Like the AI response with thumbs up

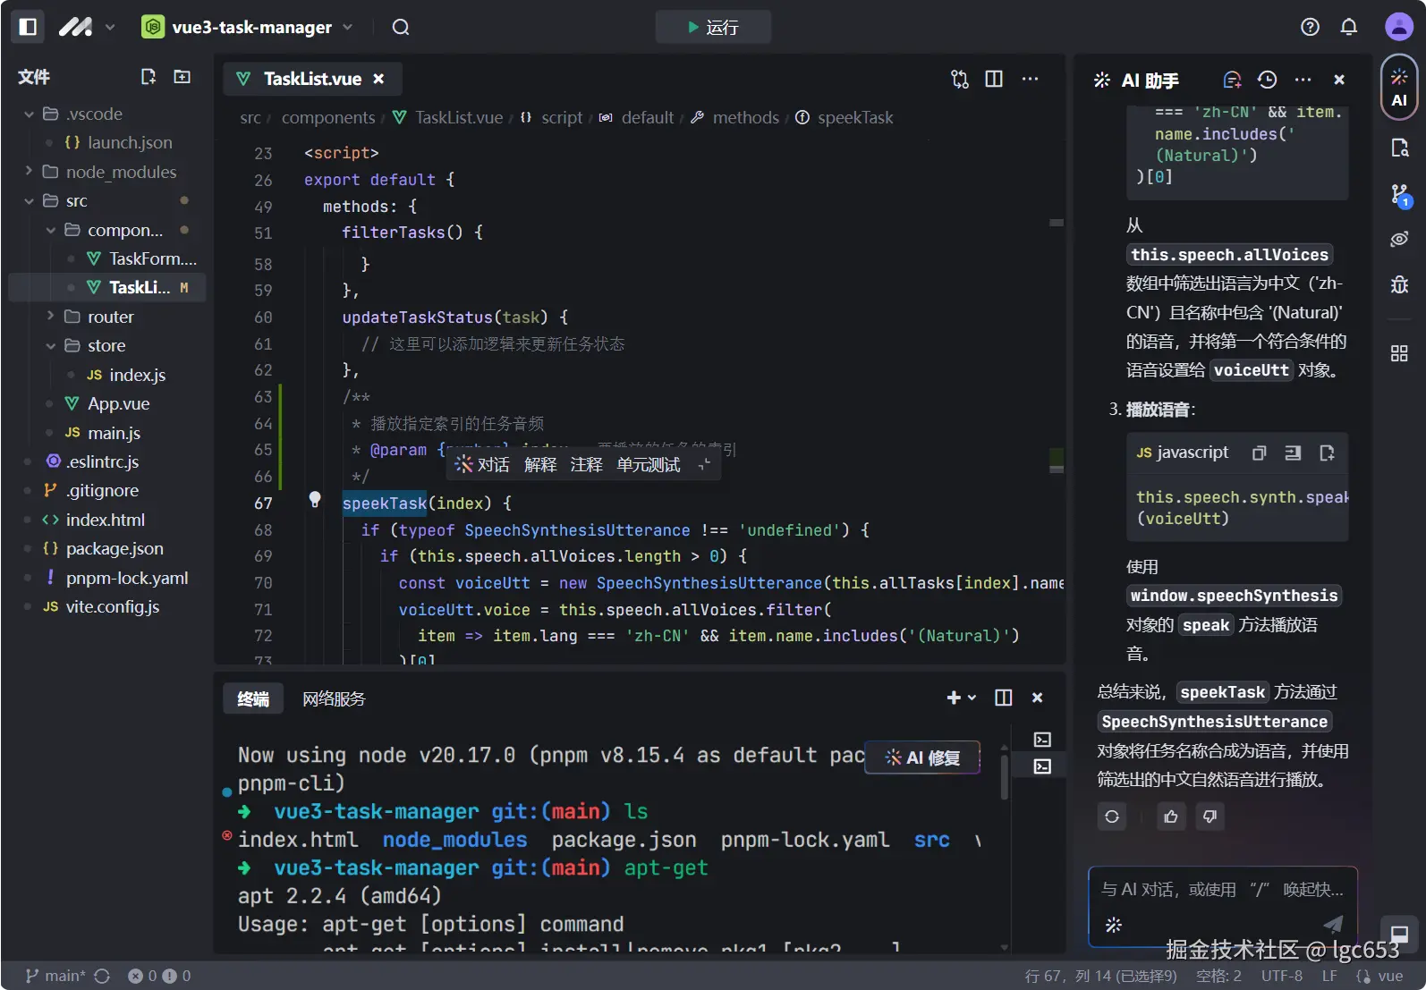1171,817
